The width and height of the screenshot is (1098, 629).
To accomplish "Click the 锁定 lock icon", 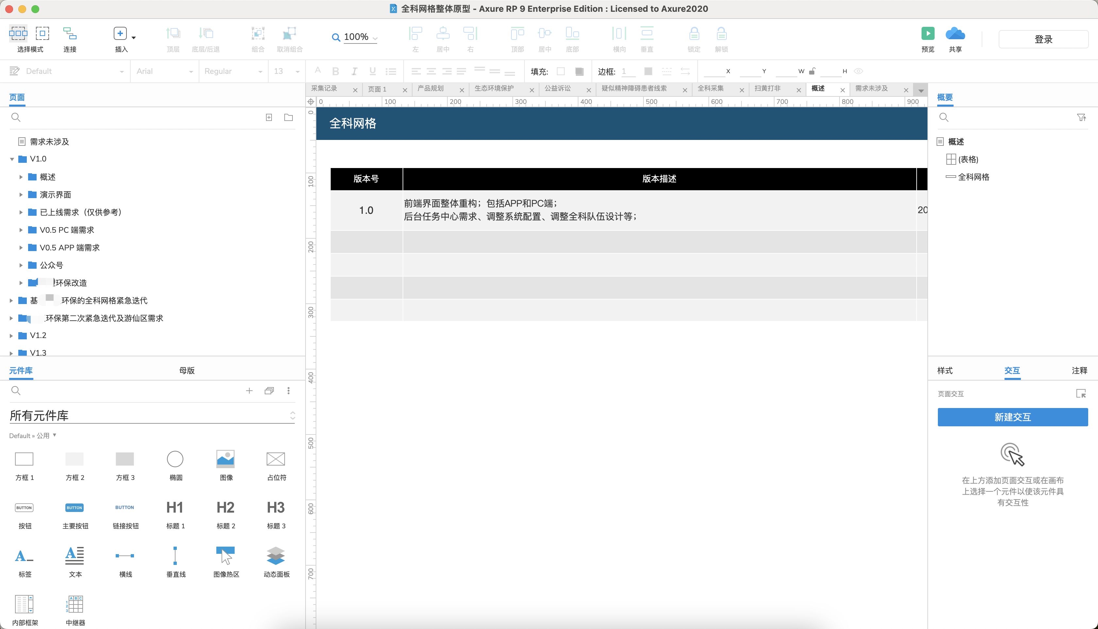I will (694, 33).
